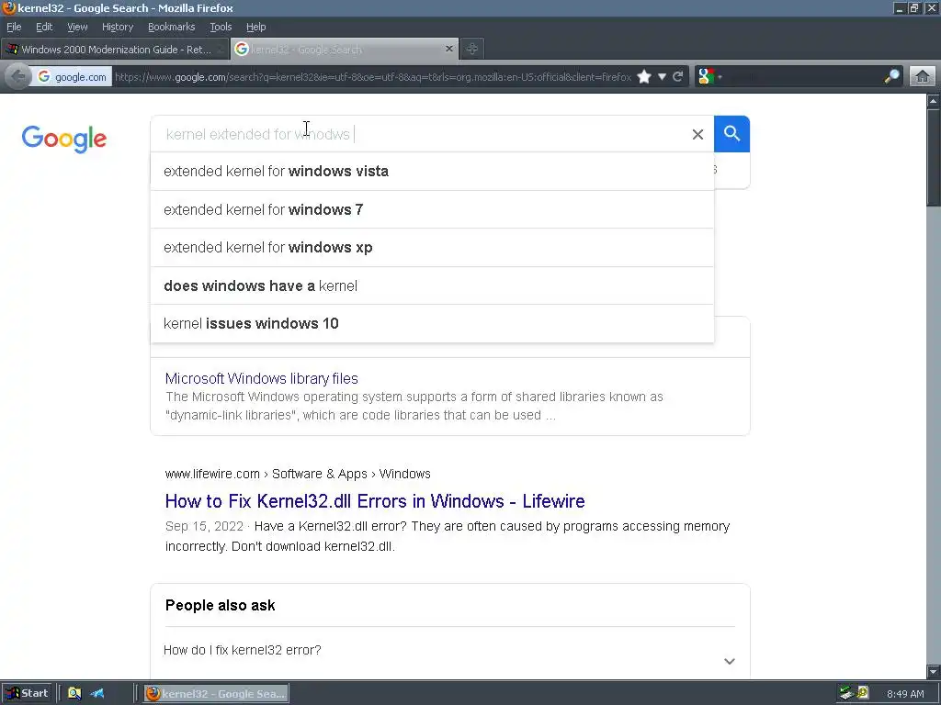
Task: Switch to Windows 2000 Modernization Guide tab
Action: (115, 50)
